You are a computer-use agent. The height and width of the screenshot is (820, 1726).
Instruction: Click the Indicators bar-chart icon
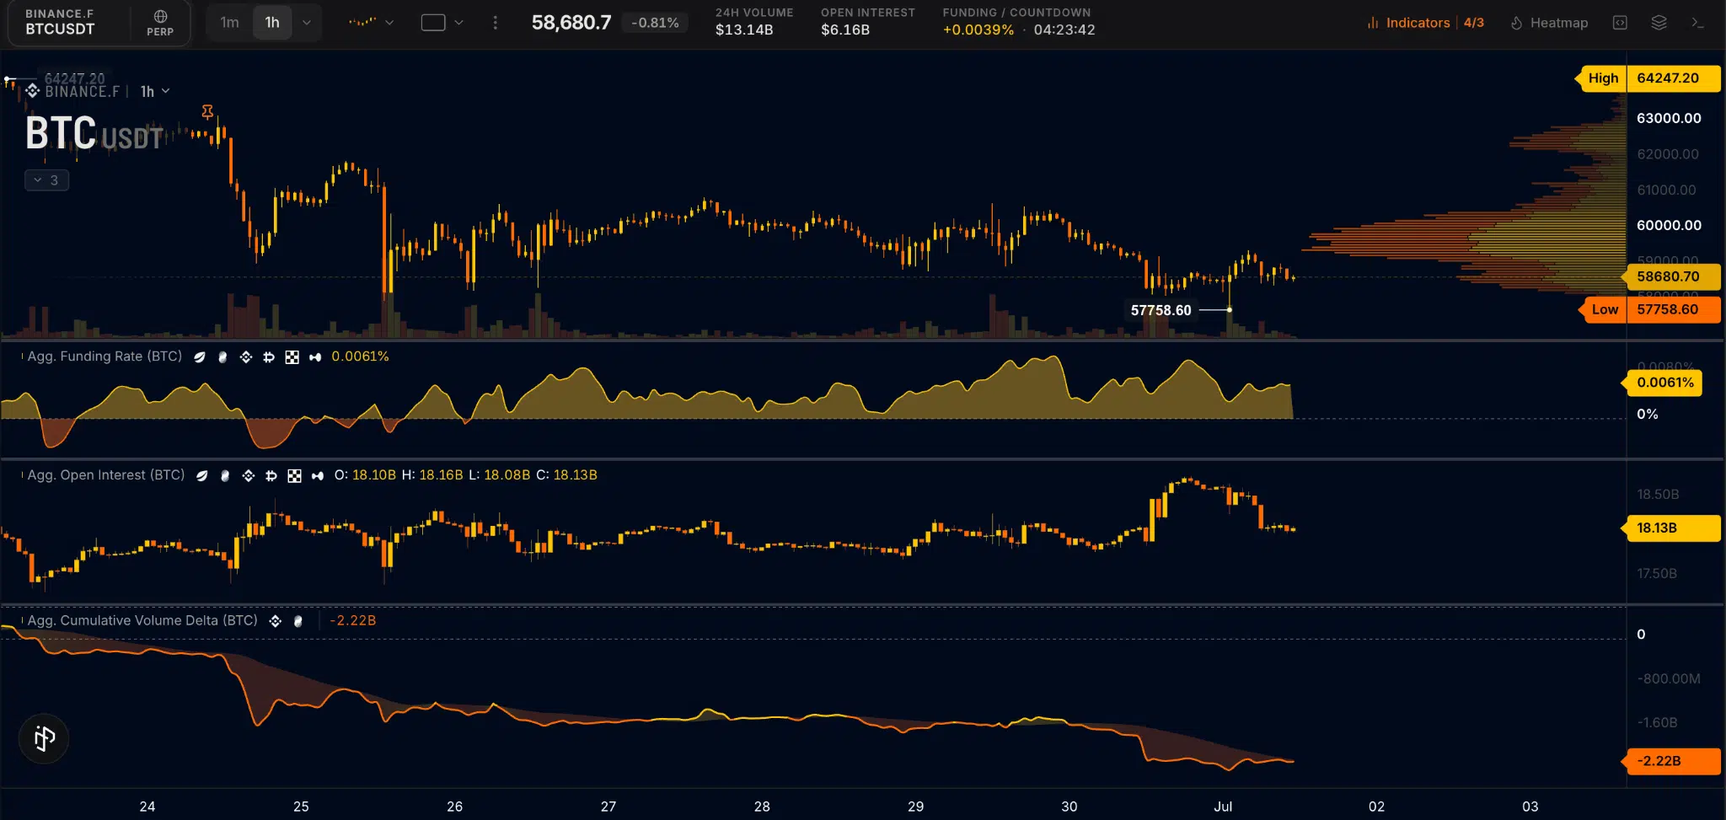point(1373,23)
